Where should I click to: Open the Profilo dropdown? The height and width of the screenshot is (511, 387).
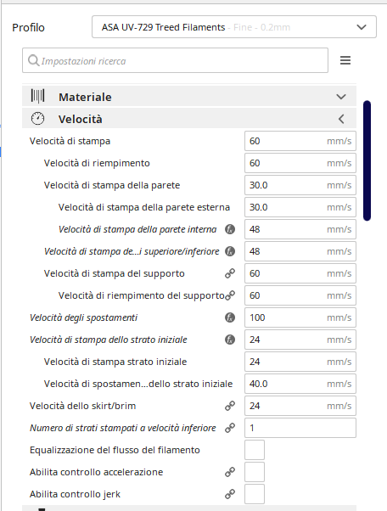(234, 26)
